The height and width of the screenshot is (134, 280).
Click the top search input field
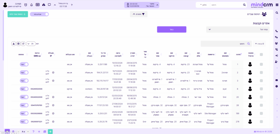pos(226,5)
